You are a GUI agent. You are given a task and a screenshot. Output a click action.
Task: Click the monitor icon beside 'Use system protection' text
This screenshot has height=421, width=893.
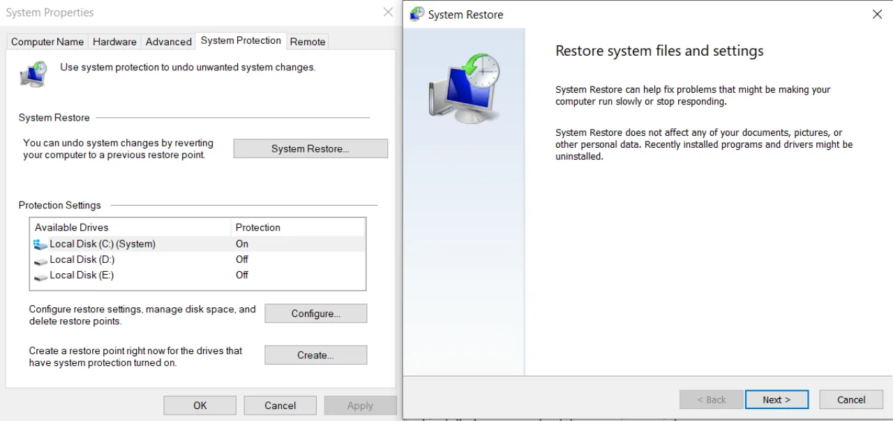[33, 73]
